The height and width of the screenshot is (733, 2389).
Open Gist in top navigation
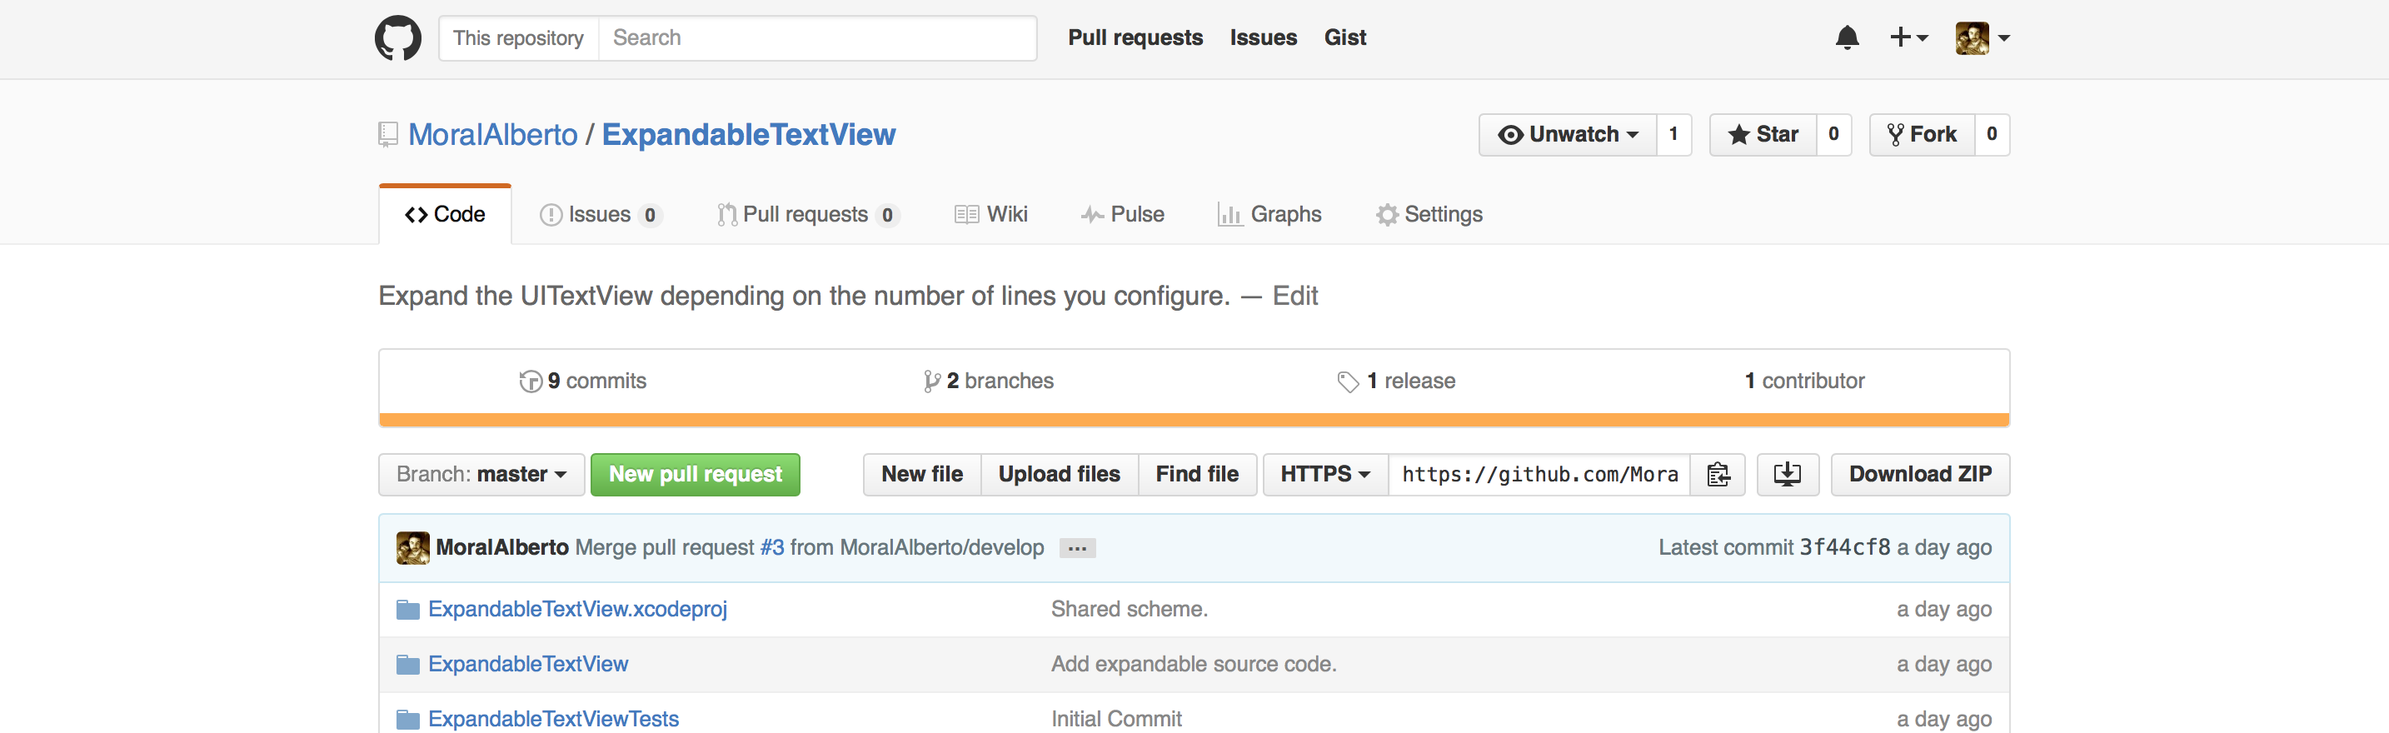pos(1344,38)
